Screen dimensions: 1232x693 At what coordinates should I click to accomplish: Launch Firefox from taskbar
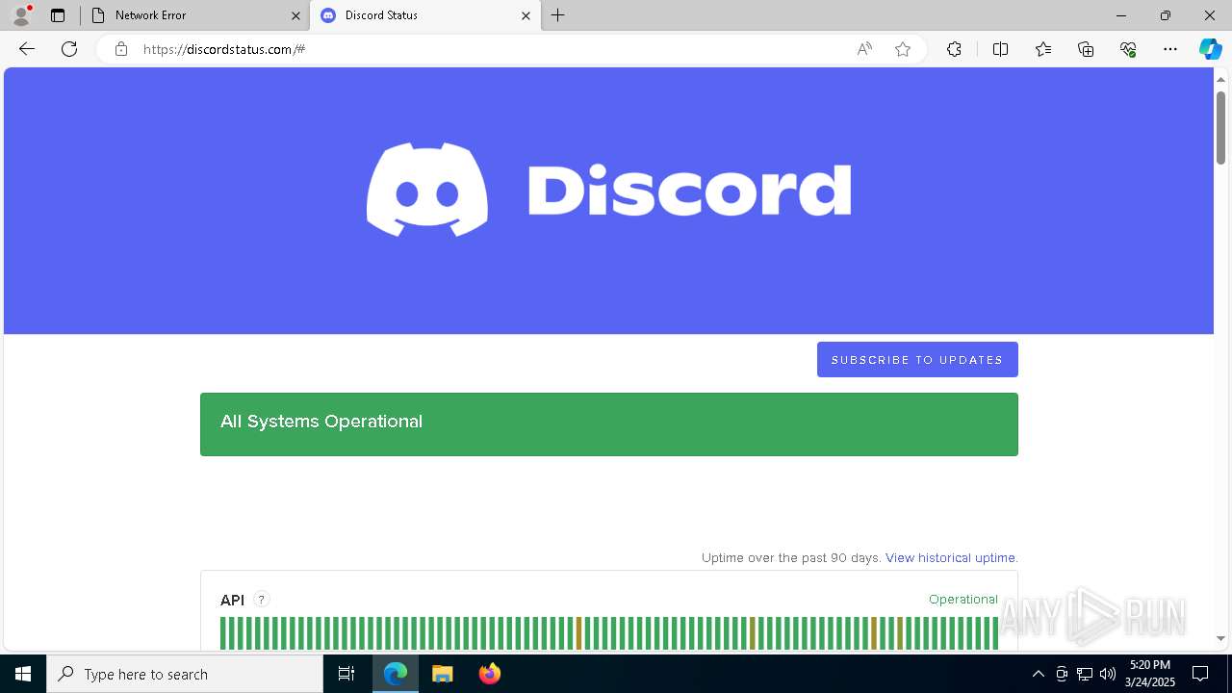coord(490,674)
